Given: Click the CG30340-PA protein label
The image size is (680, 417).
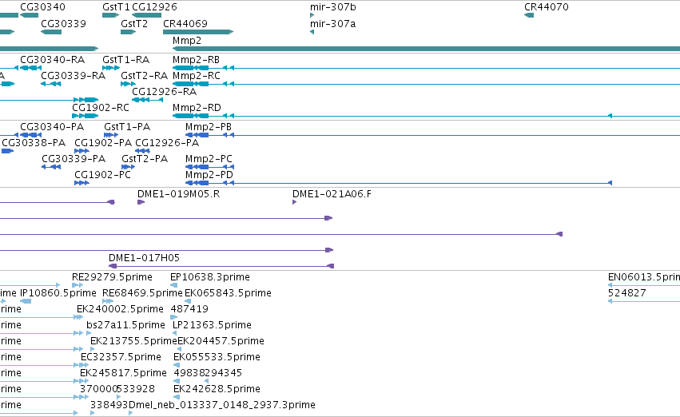Looking at the screenshot, I should (52, 126).
